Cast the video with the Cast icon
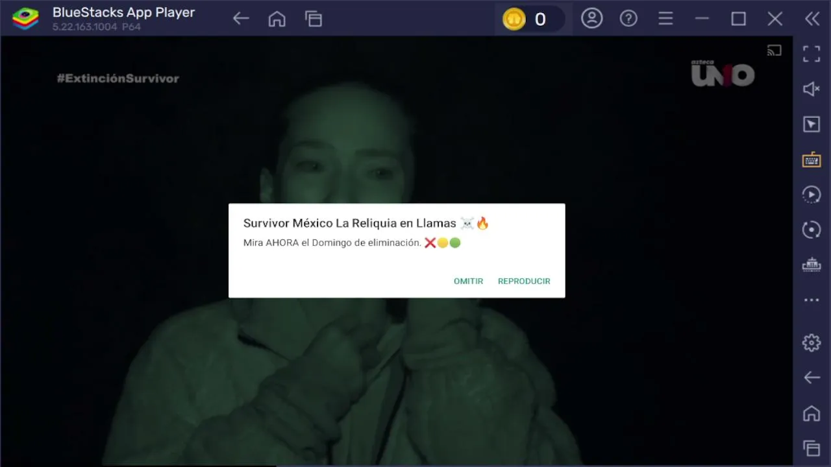The height and width of the screenshot is (467, 831). tap(774, 51)
